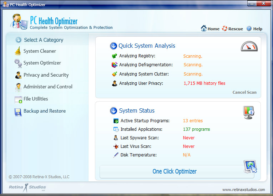Click Never beside Last Spyware Scan
Image resolution: width=273 pixels, height=196 pixels.
pos(189,138)
